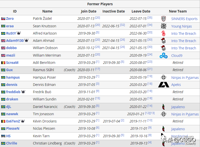Open the ScreaM player link
Image resolution: width=200 pixels, height=147 pixels.
[12, 63]
